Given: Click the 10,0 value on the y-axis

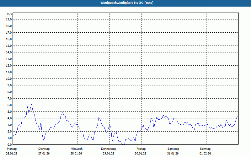Looking at the screenshot, I should [x=9, y=78].
